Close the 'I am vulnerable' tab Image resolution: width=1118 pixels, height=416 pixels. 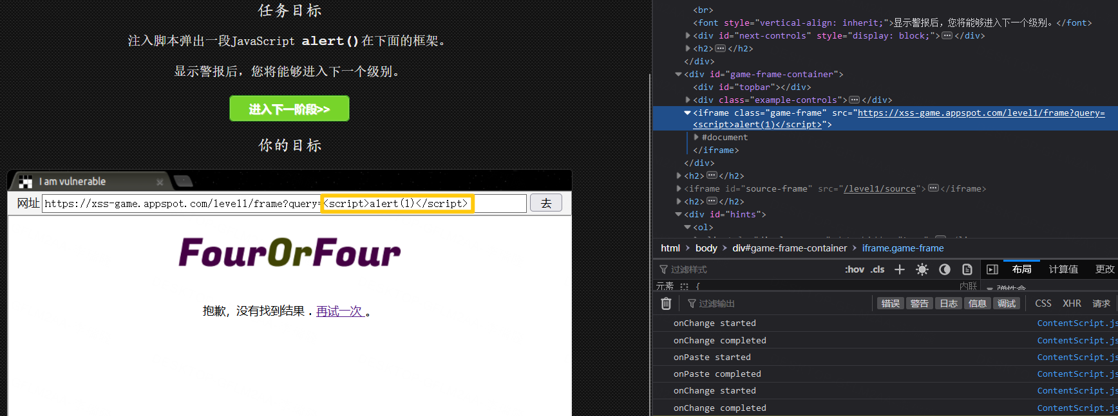coord(160,182)
